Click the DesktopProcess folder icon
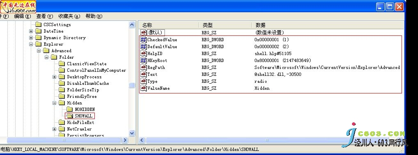Screen dimensions: 418x155 coord(62,77)
